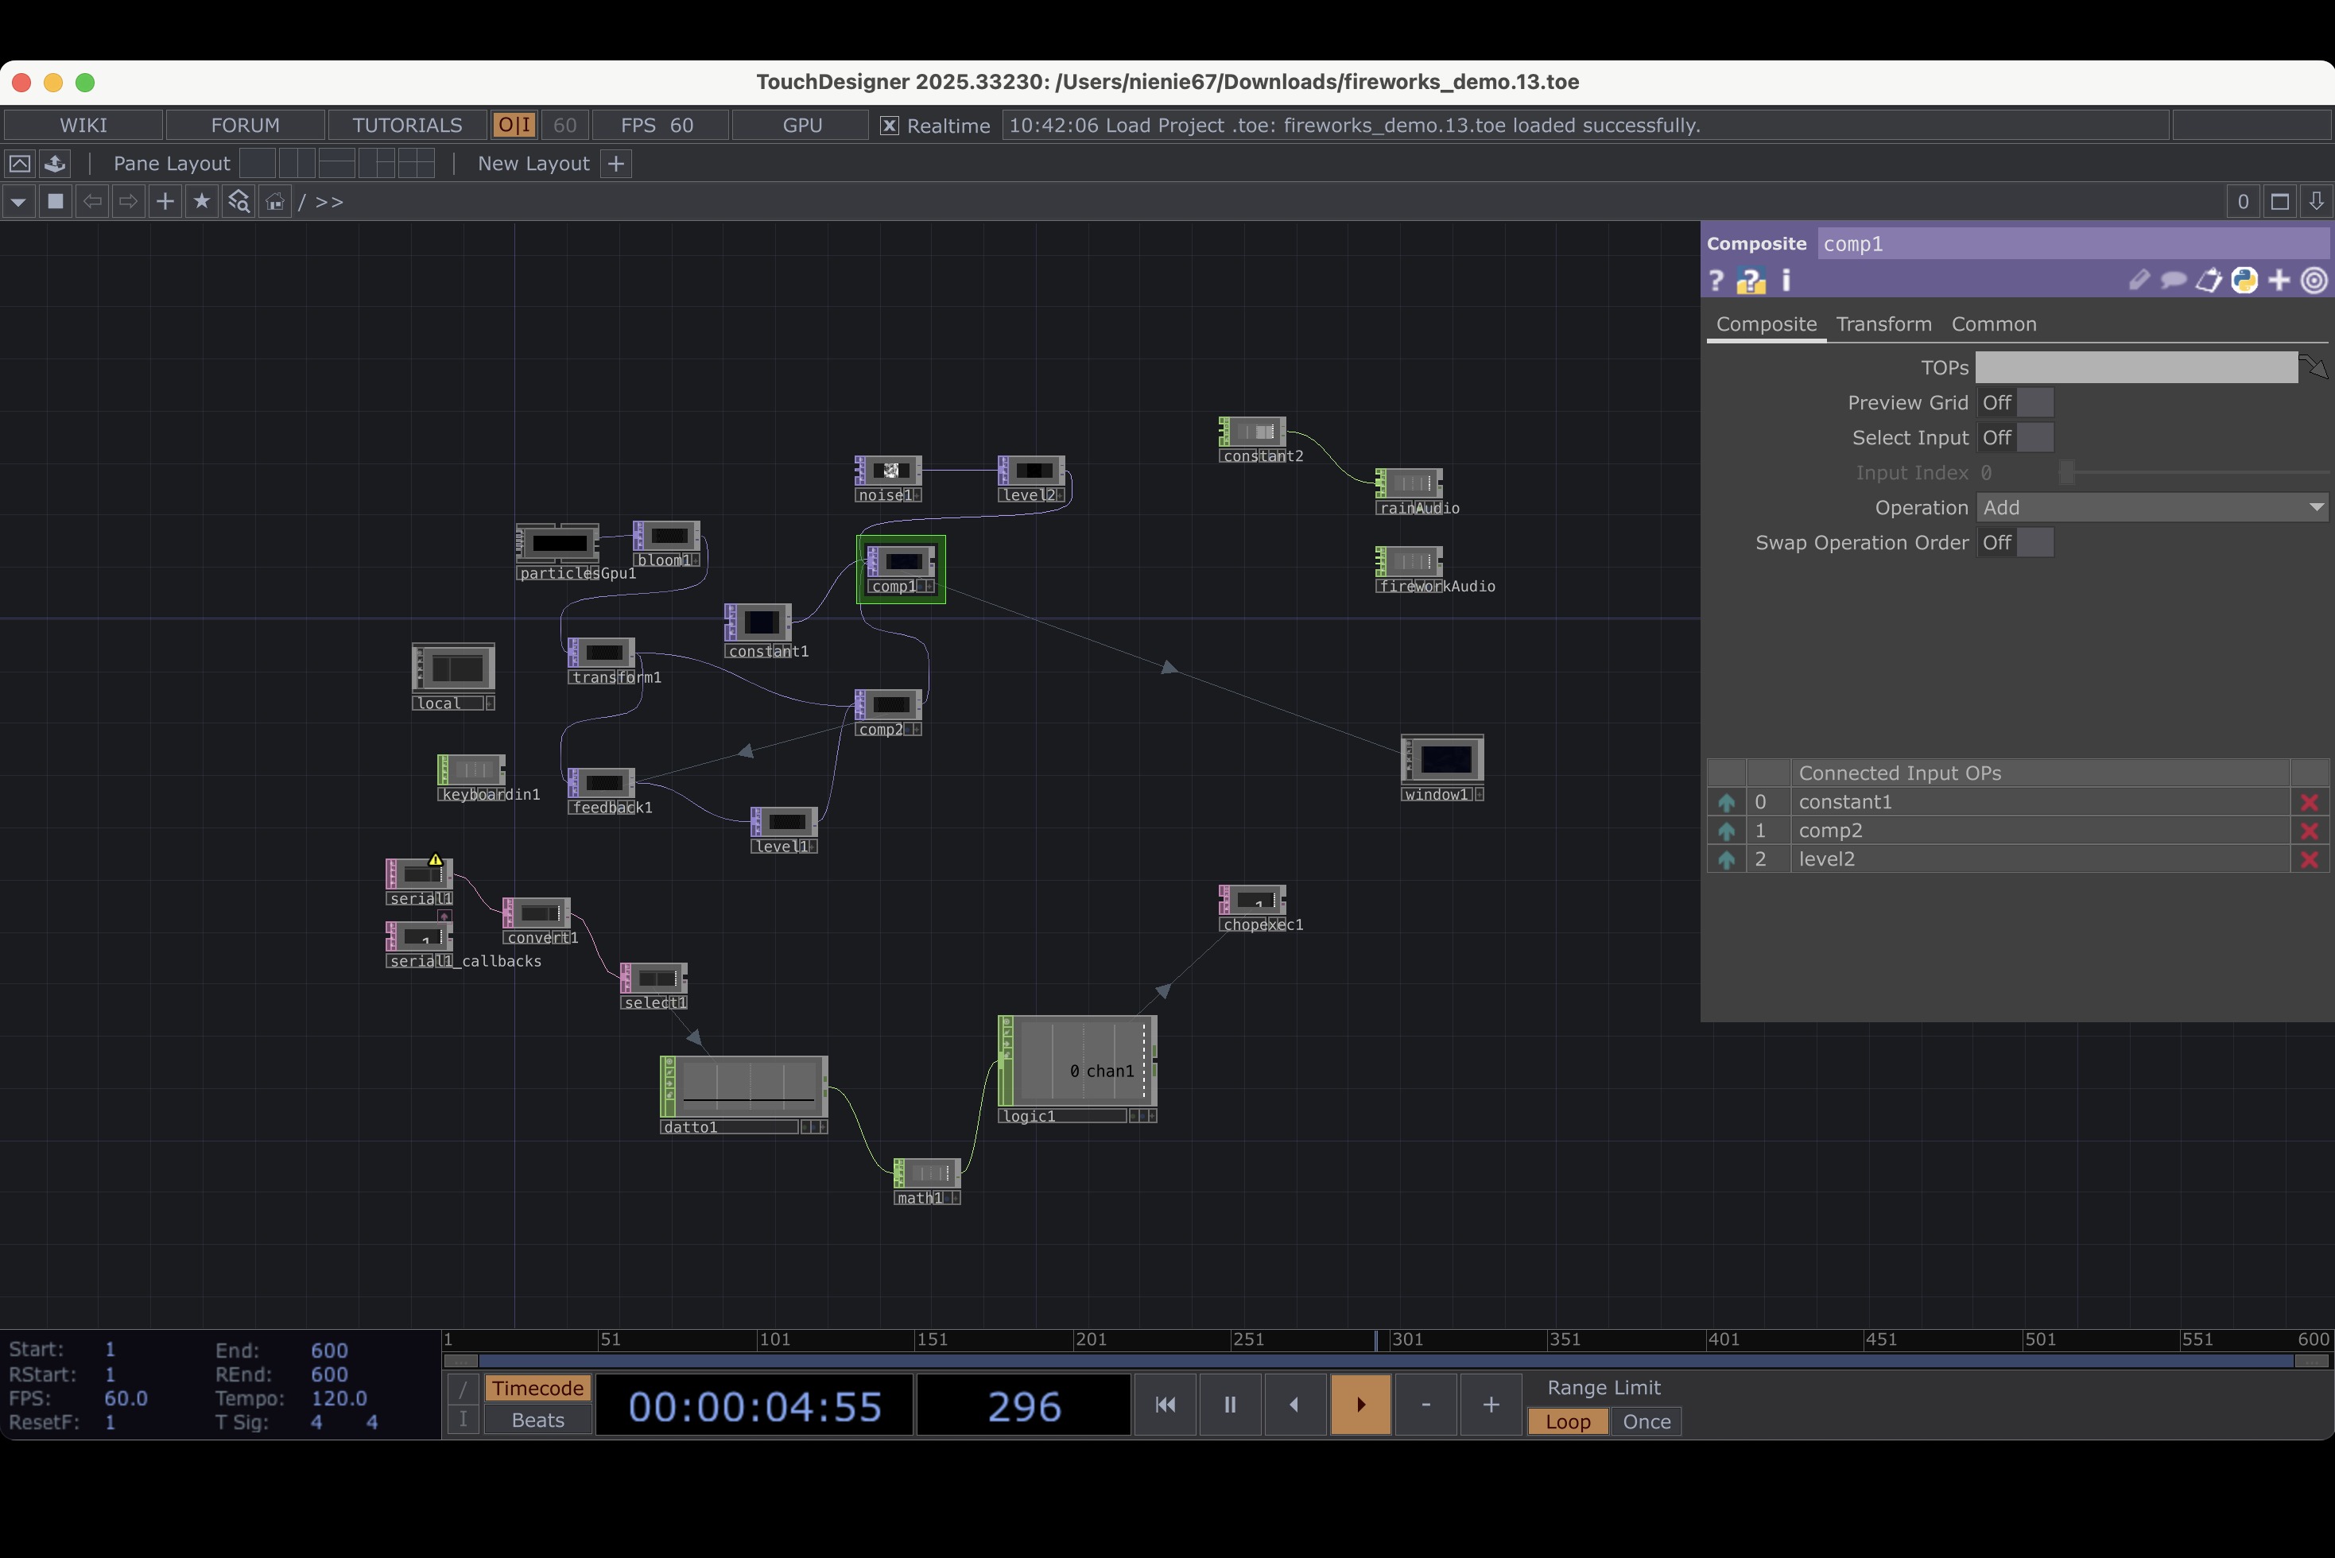Click the path expand '>>' chevrons
Screen dimensions: 2335x1558
pyautogui.click(x=329, y=203)
